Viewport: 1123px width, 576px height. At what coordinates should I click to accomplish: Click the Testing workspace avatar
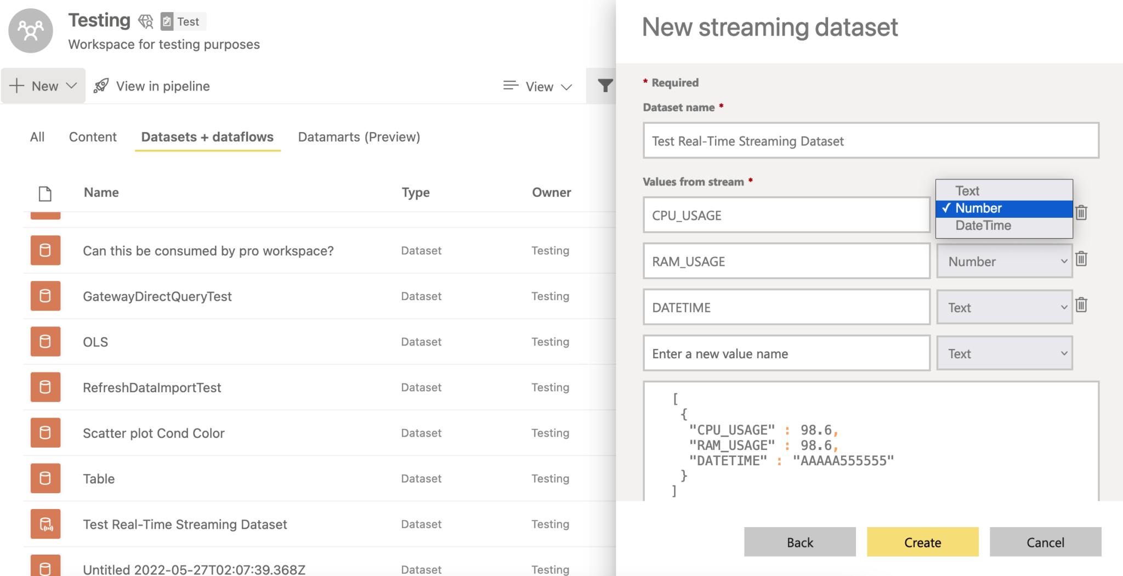[x=30, y=30]
